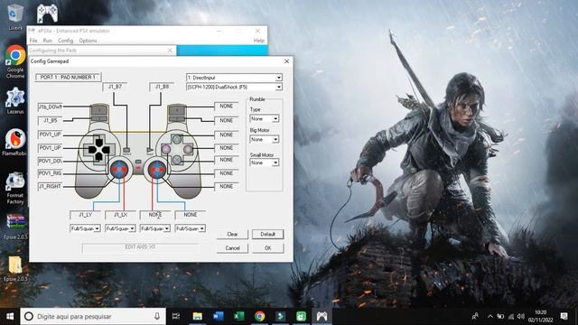The height and width of the screenshot is (325, 578).
Task: Open the Lazarus desktop shortcut
Action: [x=15, y=100]
